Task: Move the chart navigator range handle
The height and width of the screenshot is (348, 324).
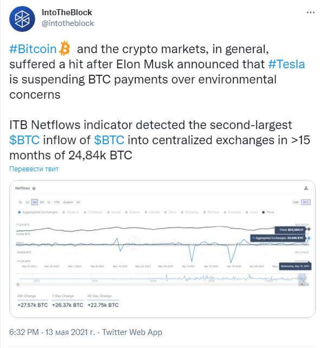Action: (302, 278)
